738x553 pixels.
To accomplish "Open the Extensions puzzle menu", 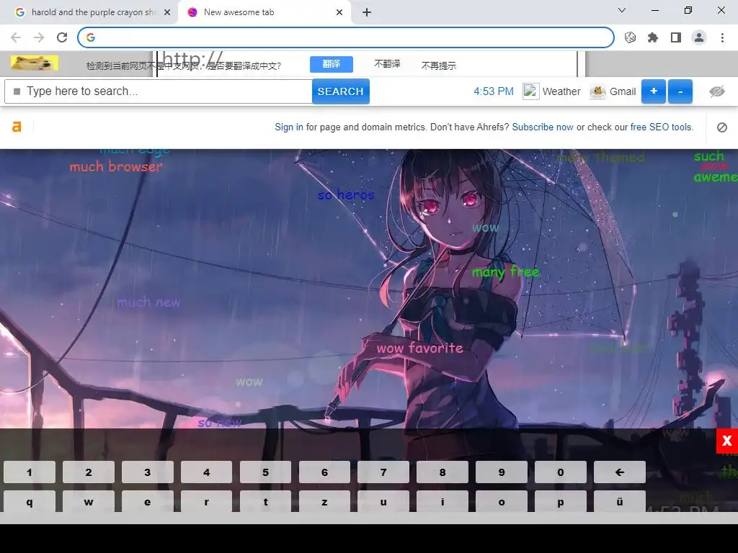I will 653,37.
